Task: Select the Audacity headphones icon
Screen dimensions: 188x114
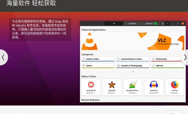Action: pyautogui.click(x=154, y=84)
